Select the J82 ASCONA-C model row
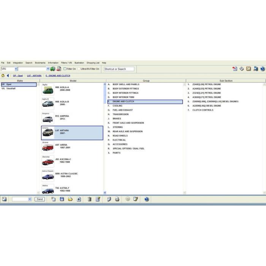This screenshot has height=266, width=266. coord(72,161)
